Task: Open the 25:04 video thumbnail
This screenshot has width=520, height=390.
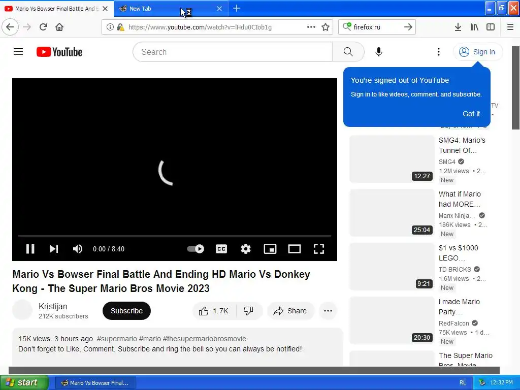Action: pos(392,213)
